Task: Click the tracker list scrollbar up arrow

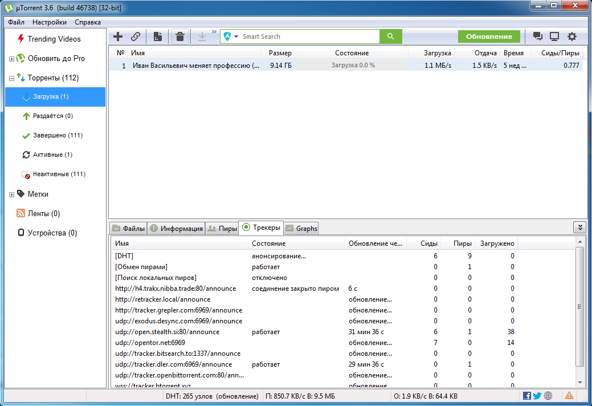Action: click(580, 241)
